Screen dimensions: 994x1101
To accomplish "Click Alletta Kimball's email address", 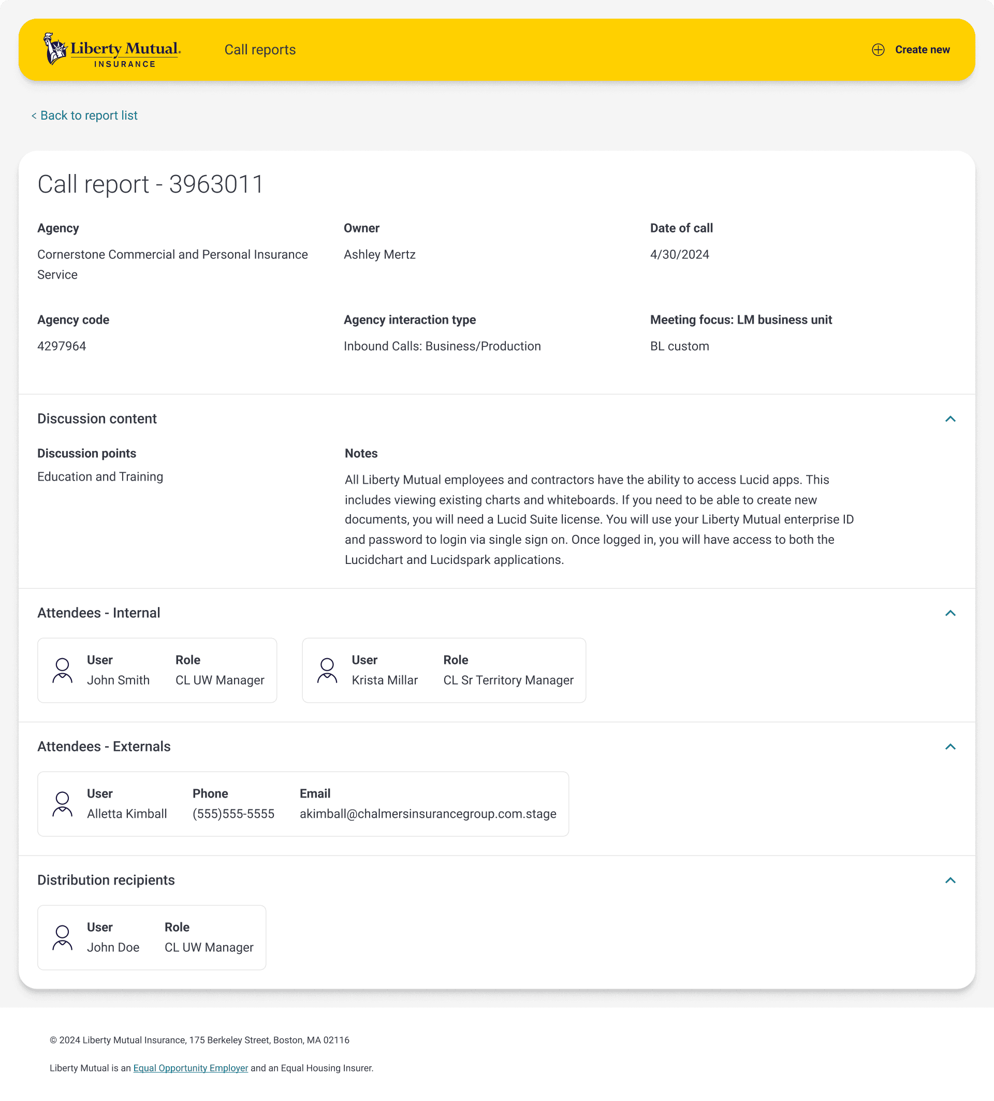I will coord(428,814).
